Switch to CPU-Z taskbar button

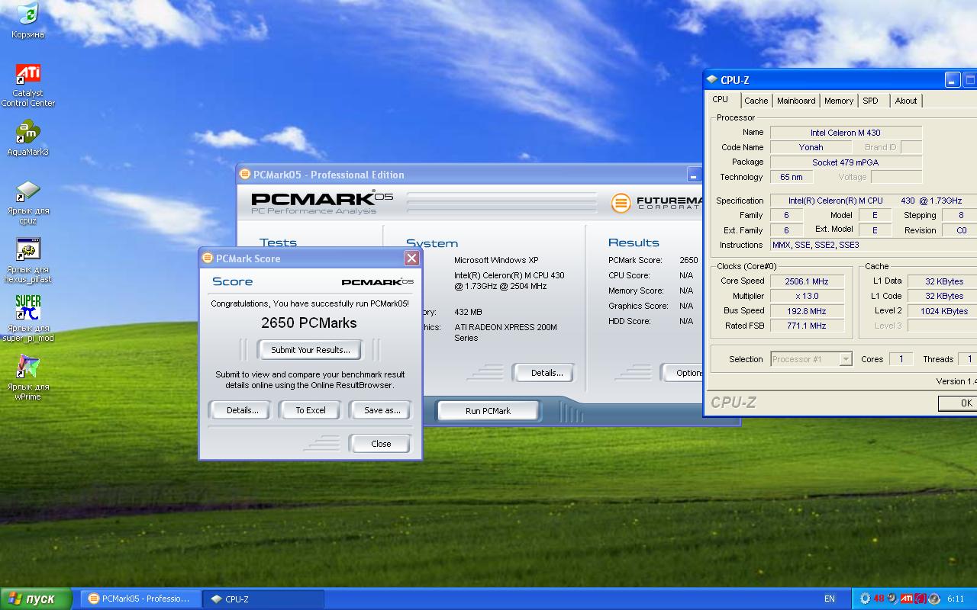[263, 599]
